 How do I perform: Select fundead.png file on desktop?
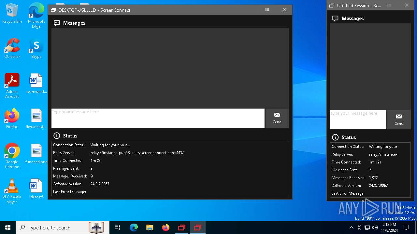(x=36, y=154)
